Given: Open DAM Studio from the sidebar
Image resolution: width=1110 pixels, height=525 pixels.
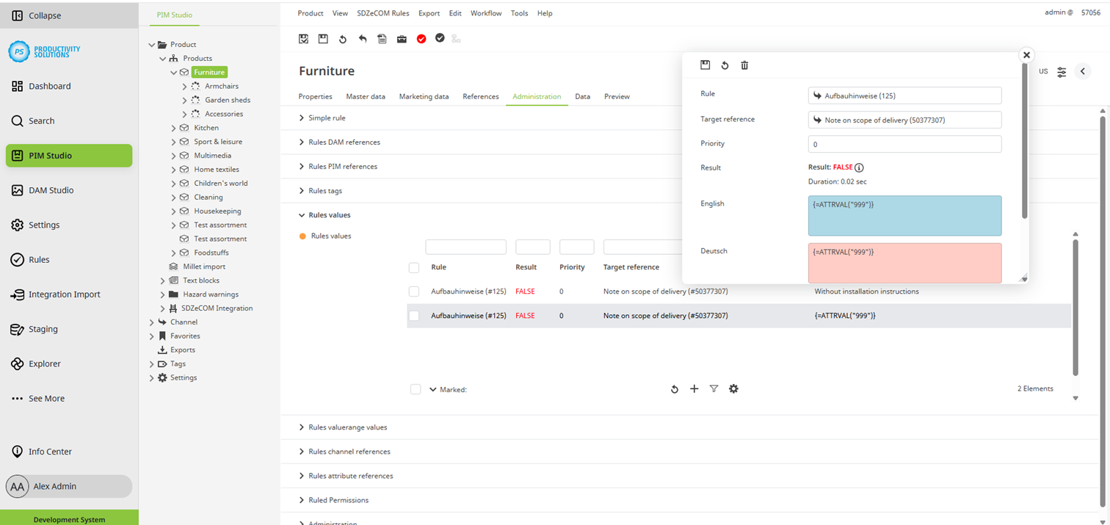Looking at the screenshot, I should point(51,190).
